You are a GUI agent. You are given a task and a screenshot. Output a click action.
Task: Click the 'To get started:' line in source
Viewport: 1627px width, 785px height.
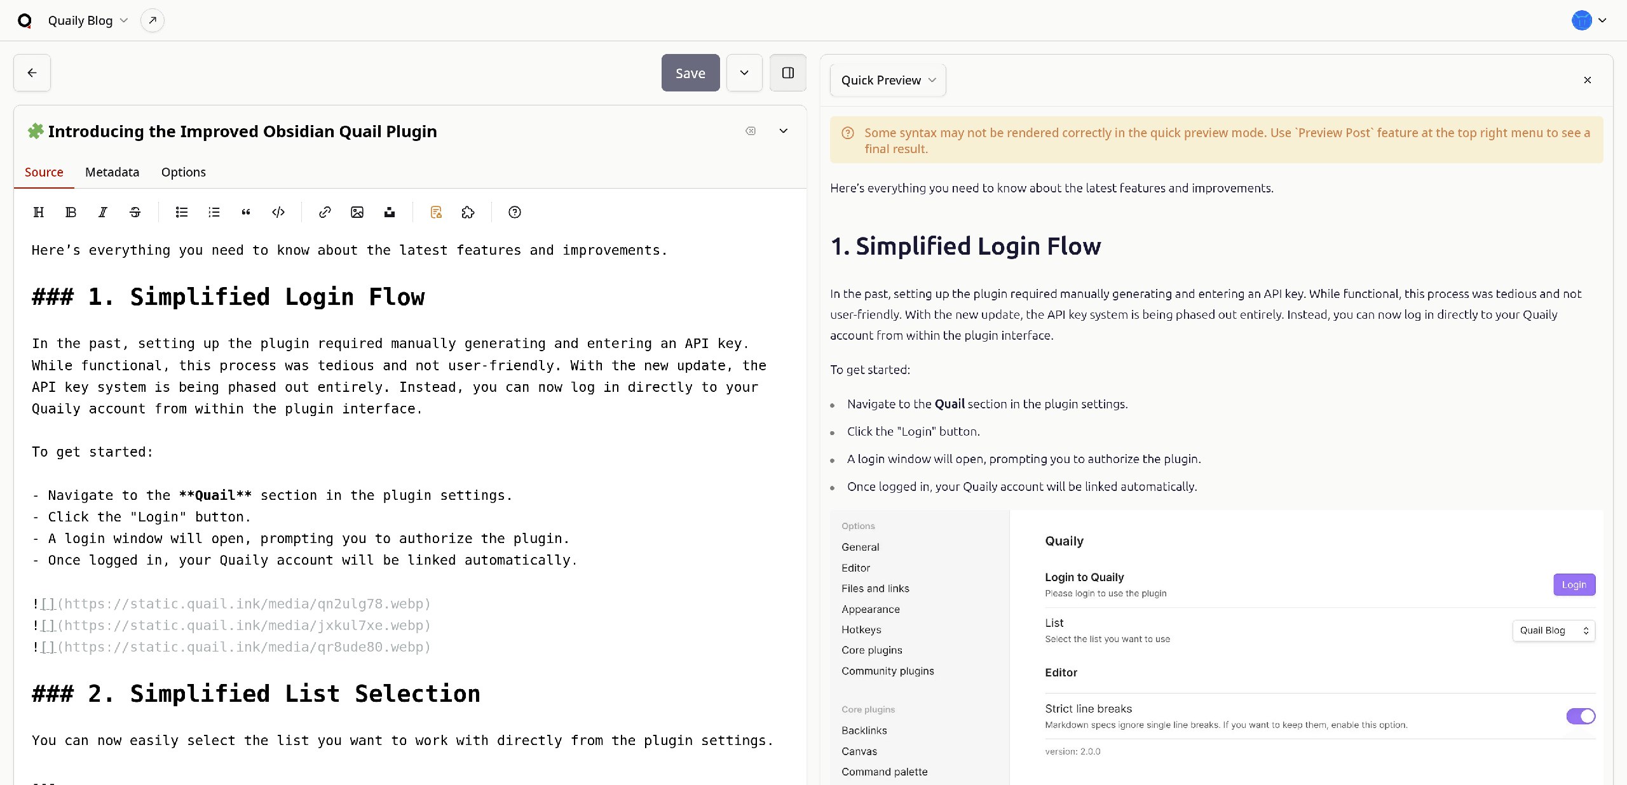pos(93,452)
